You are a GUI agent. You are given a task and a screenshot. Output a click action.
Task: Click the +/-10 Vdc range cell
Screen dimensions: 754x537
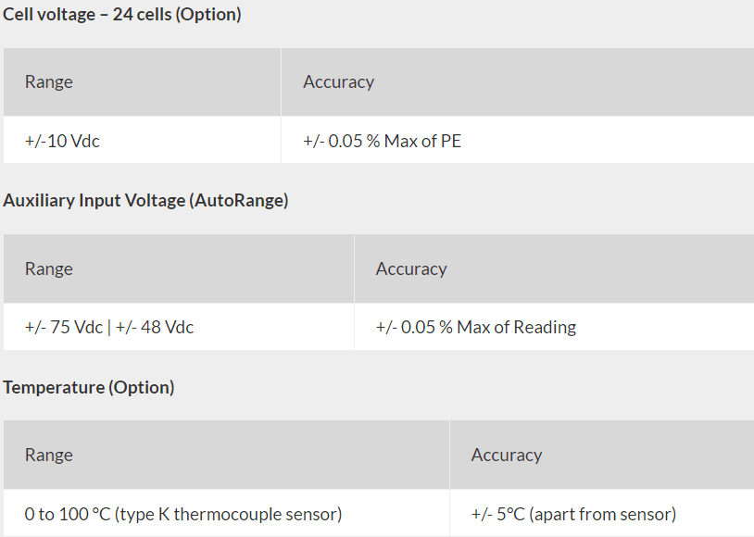click(143, 140)
